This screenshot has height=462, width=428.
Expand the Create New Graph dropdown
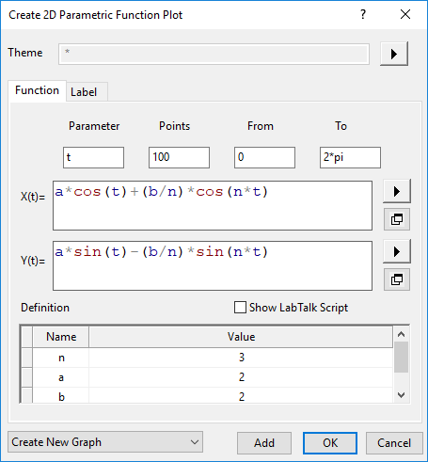(x=105, y=442)
